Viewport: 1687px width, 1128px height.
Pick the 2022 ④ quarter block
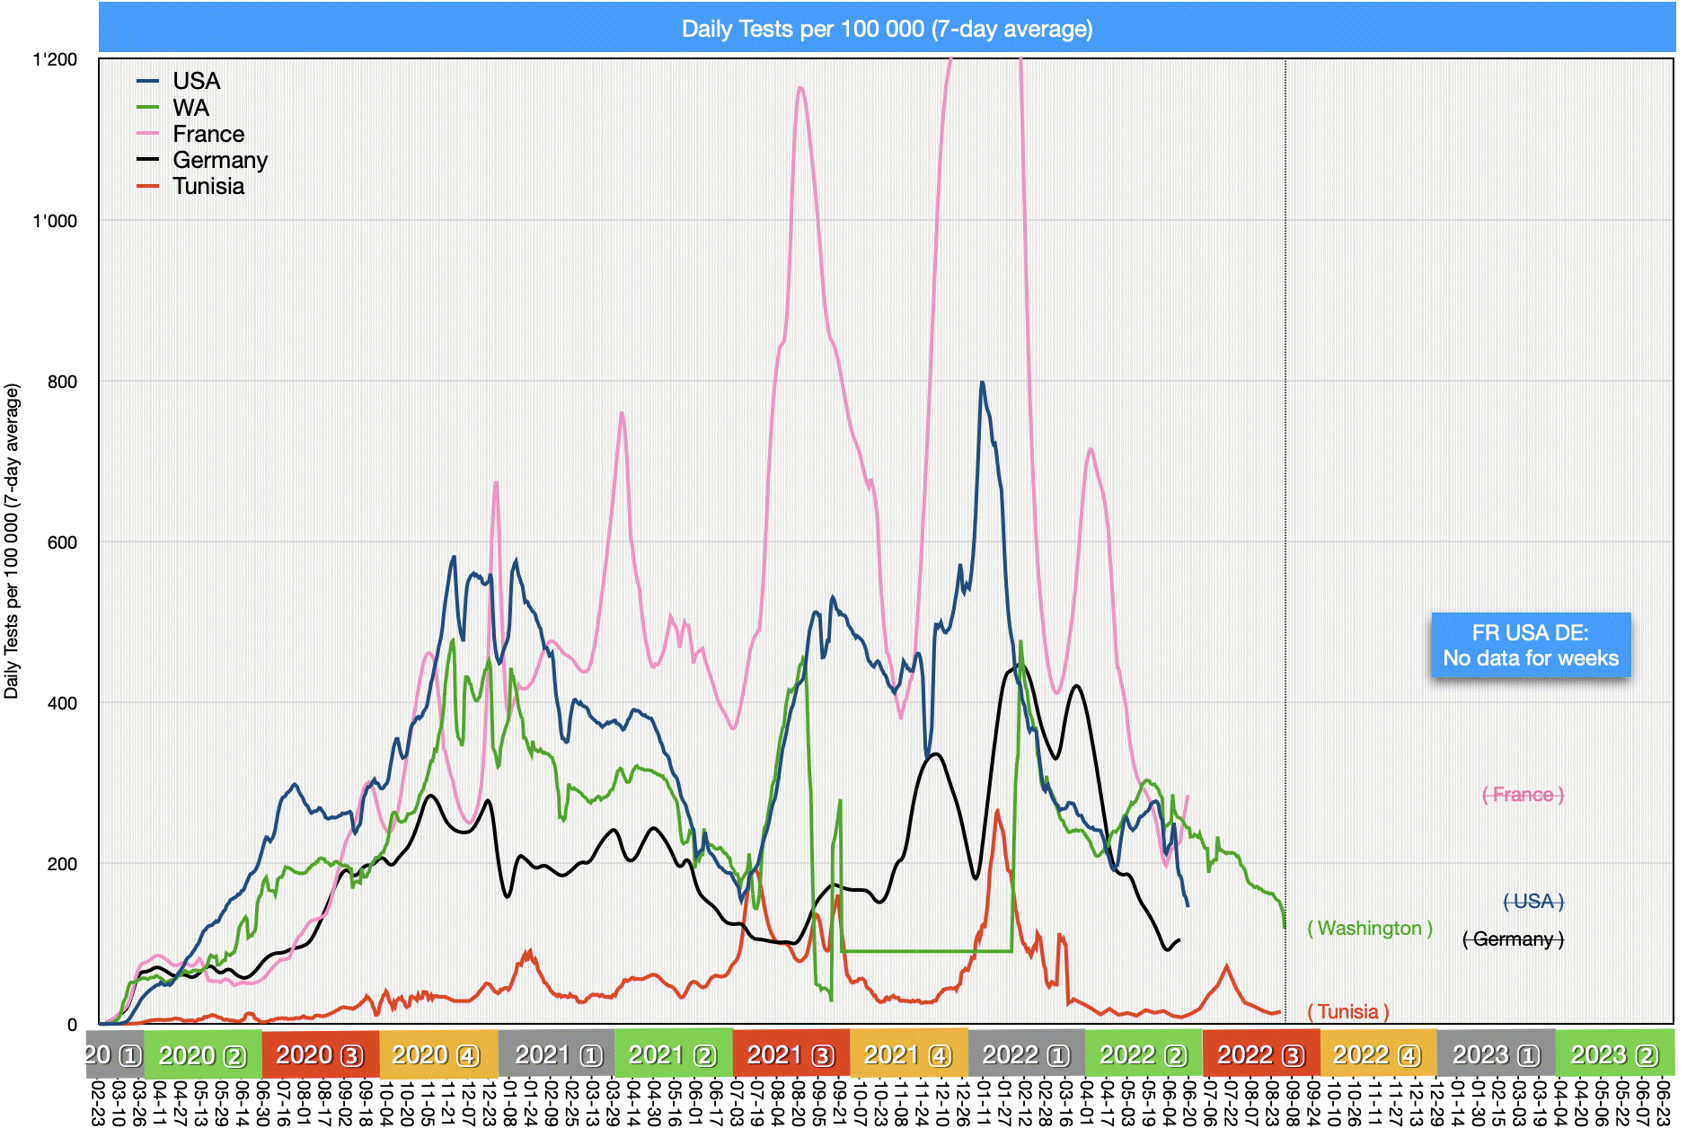point(1378,1055)
